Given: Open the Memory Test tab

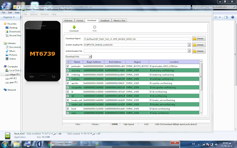Looking at the screenshot, I should pyautogui.click(x=119, y=21).
